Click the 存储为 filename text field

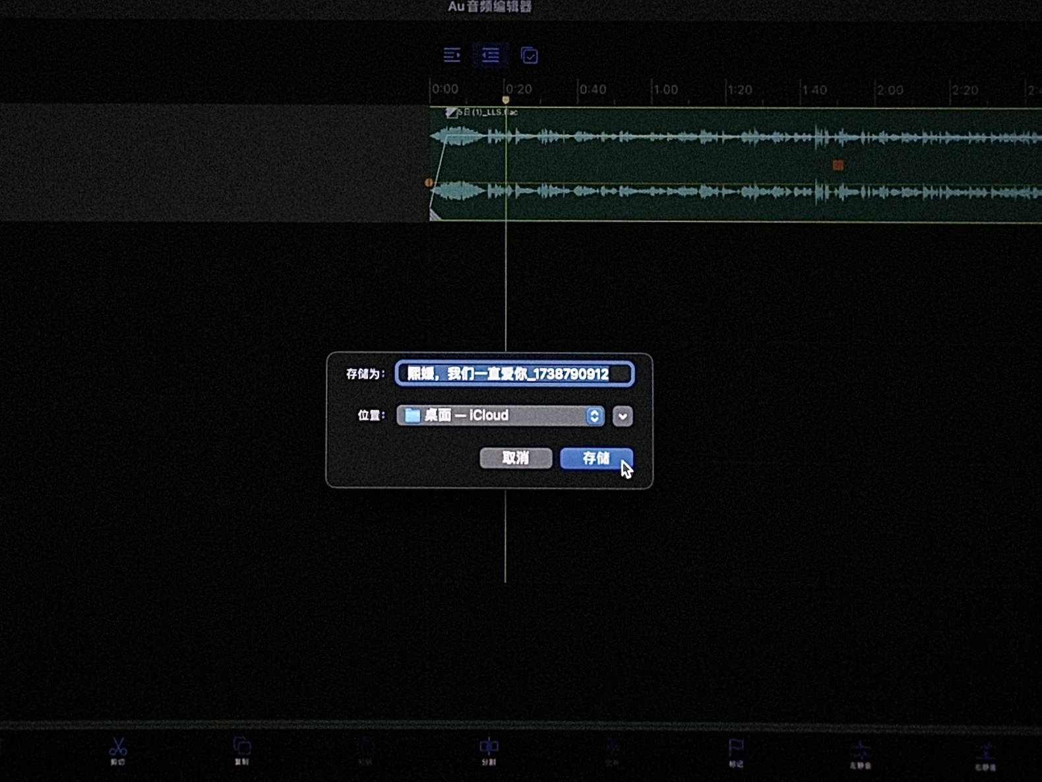[x=514, y=374]
